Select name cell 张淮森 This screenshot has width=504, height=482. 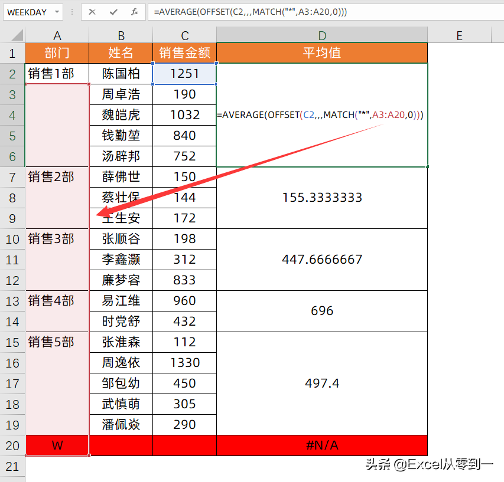[121, 342]
